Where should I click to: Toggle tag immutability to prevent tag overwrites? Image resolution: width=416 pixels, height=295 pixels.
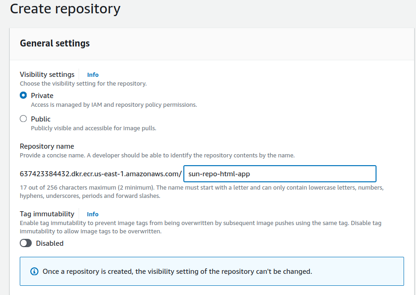26,243
